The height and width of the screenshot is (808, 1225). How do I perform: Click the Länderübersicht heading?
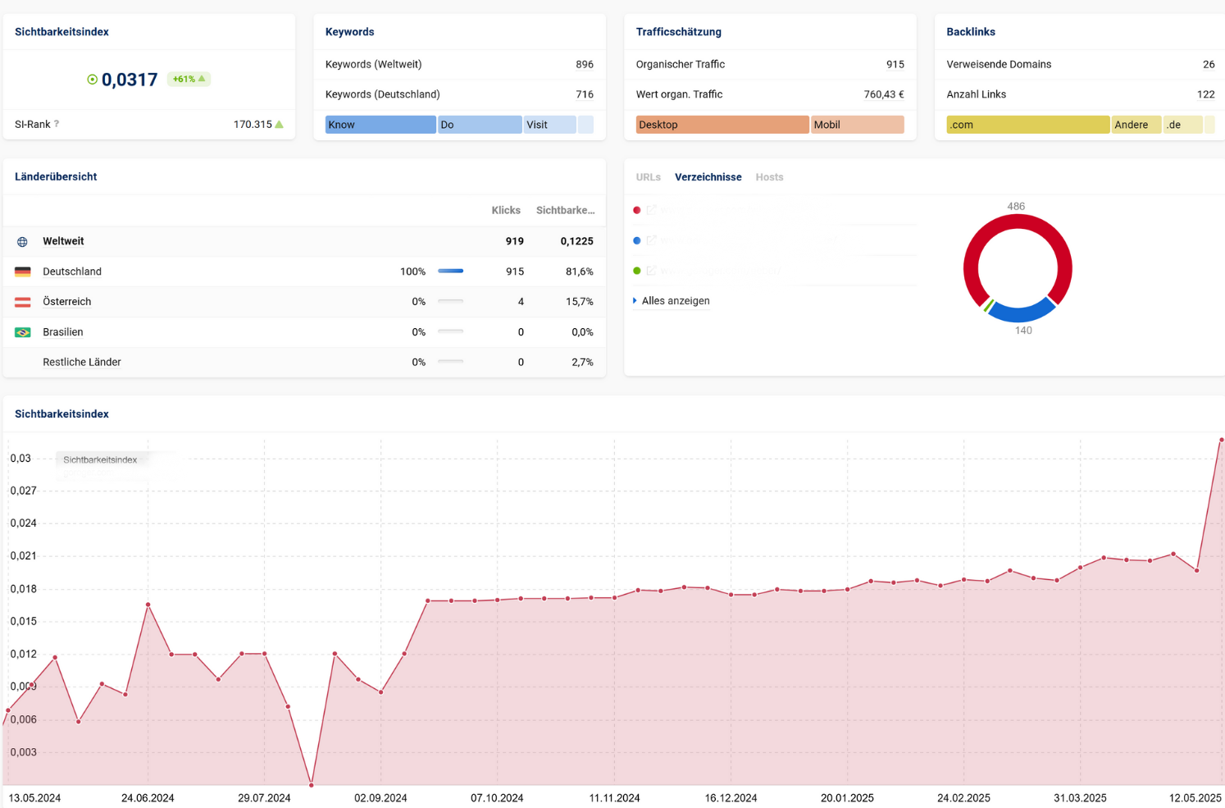(56, 176)
